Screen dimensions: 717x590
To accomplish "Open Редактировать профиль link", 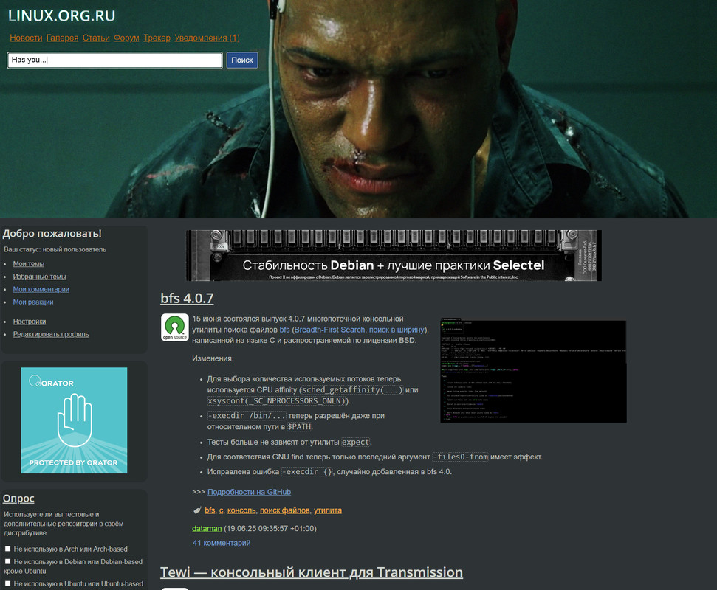I will [51, 334].
